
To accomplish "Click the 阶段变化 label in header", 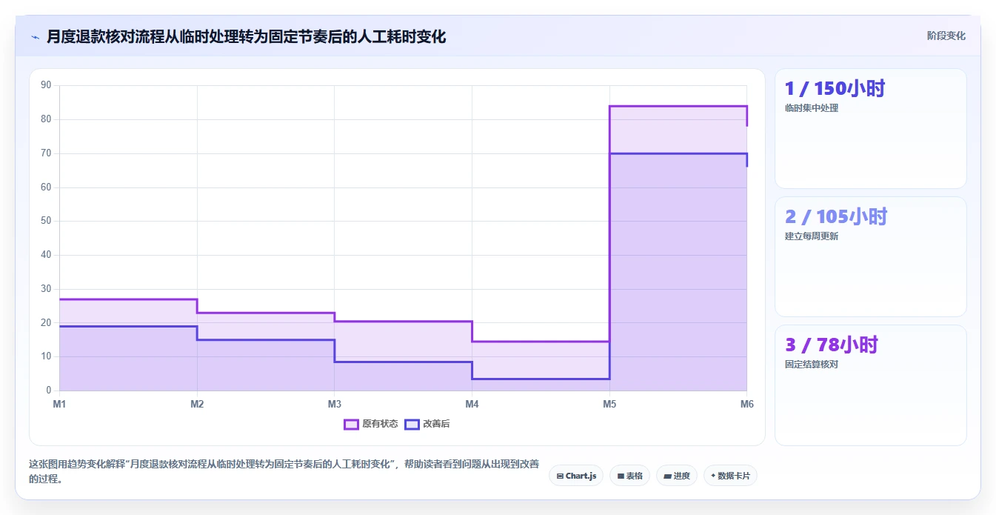I will coord(946,36).
